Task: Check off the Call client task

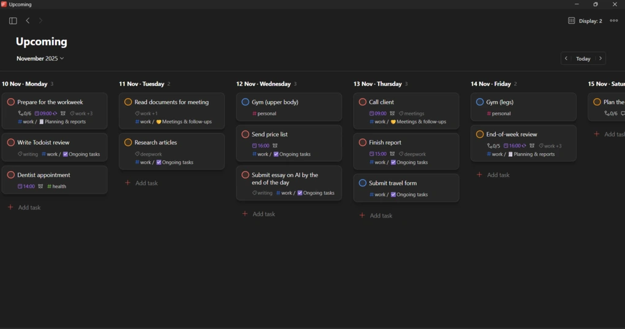Action: (x=363, y=102)
